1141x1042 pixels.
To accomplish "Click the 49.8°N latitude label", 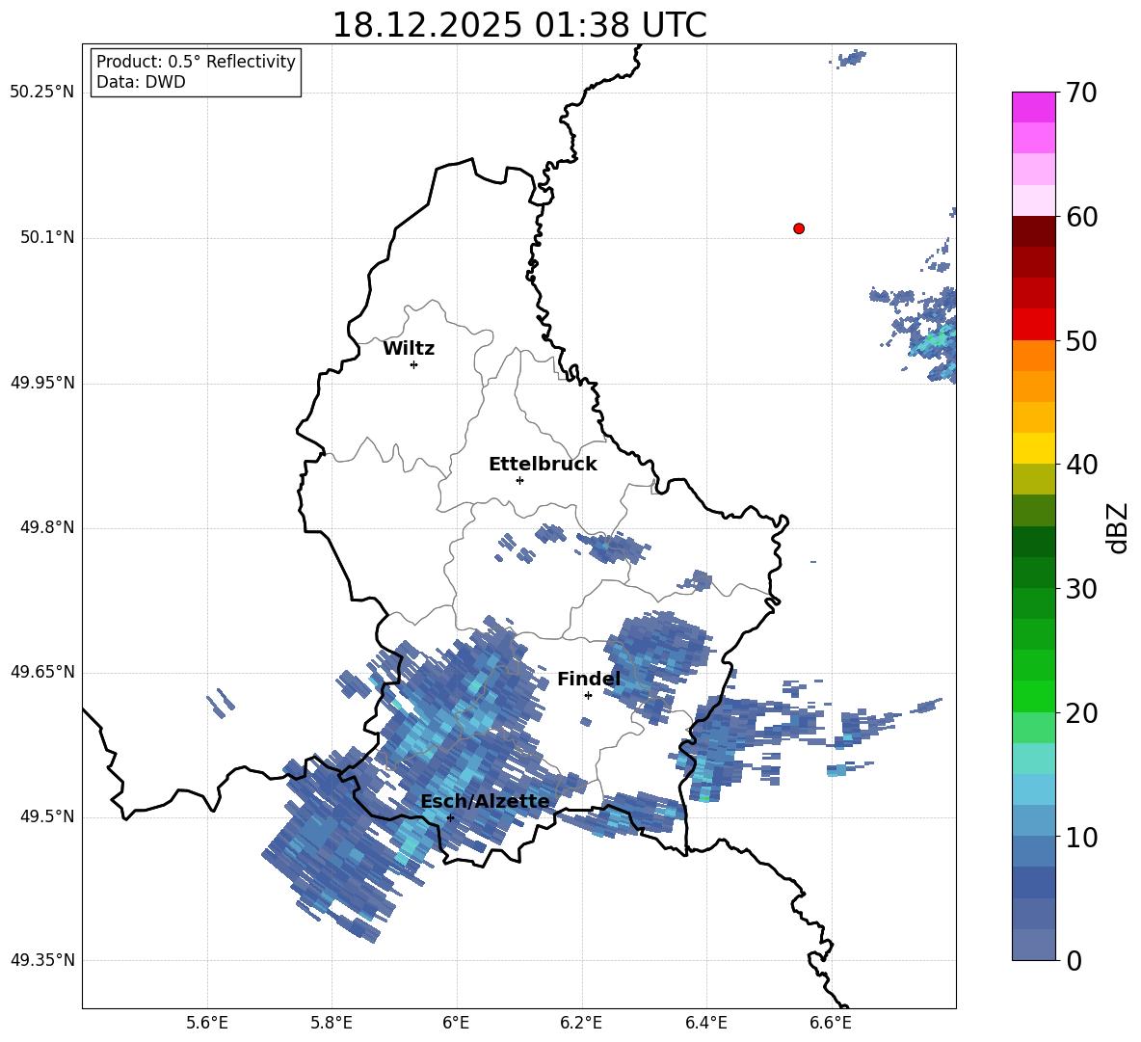I will [x=47, y=527].
